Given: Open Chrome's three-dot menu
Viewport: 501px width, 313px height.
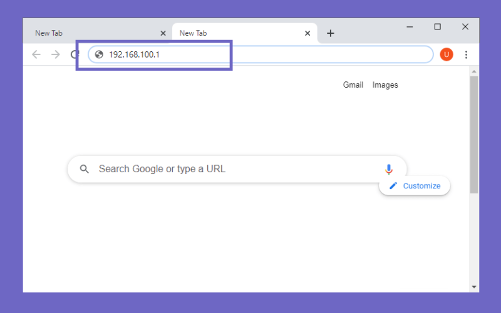Looking at the screenshot, I should pyautogui.click(x=466, y=54).
